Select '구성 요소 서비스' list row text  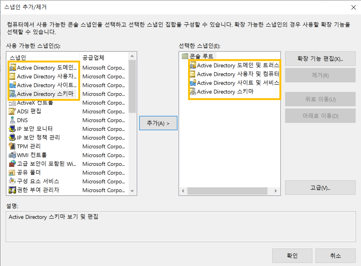[x=38, y=182]
